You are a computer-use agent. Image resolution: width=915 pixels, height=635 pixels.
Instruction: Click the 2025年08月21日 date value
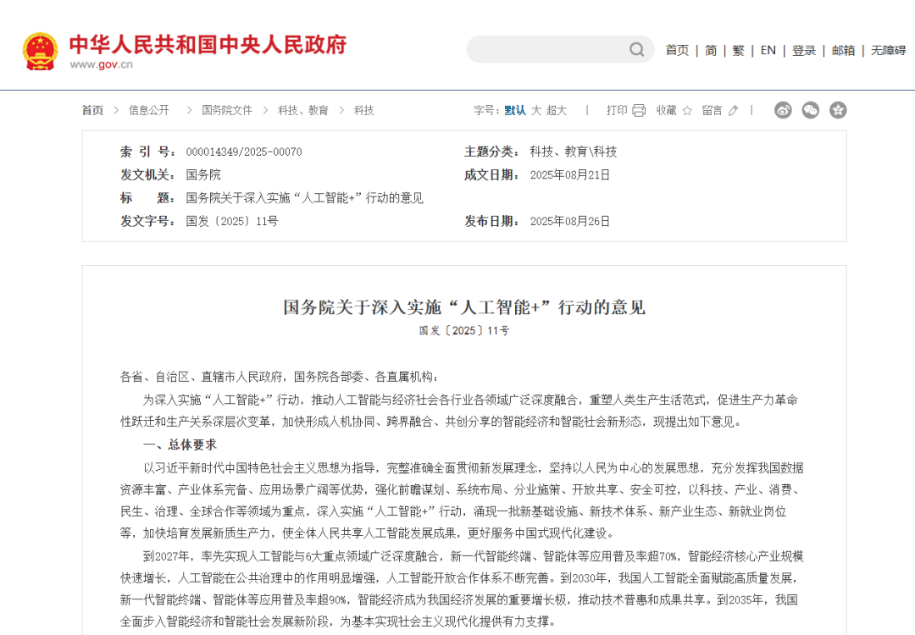point(569,175)
